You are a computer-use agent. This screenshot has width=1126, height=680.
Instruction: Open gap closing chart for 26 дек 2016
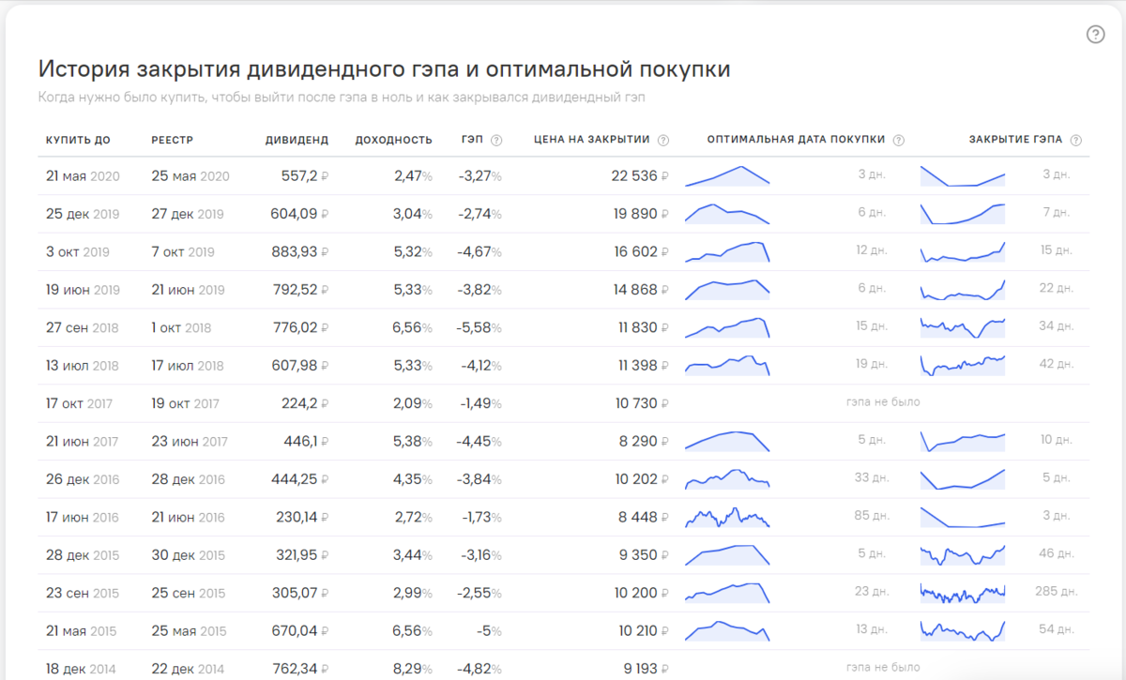point(963,479)
